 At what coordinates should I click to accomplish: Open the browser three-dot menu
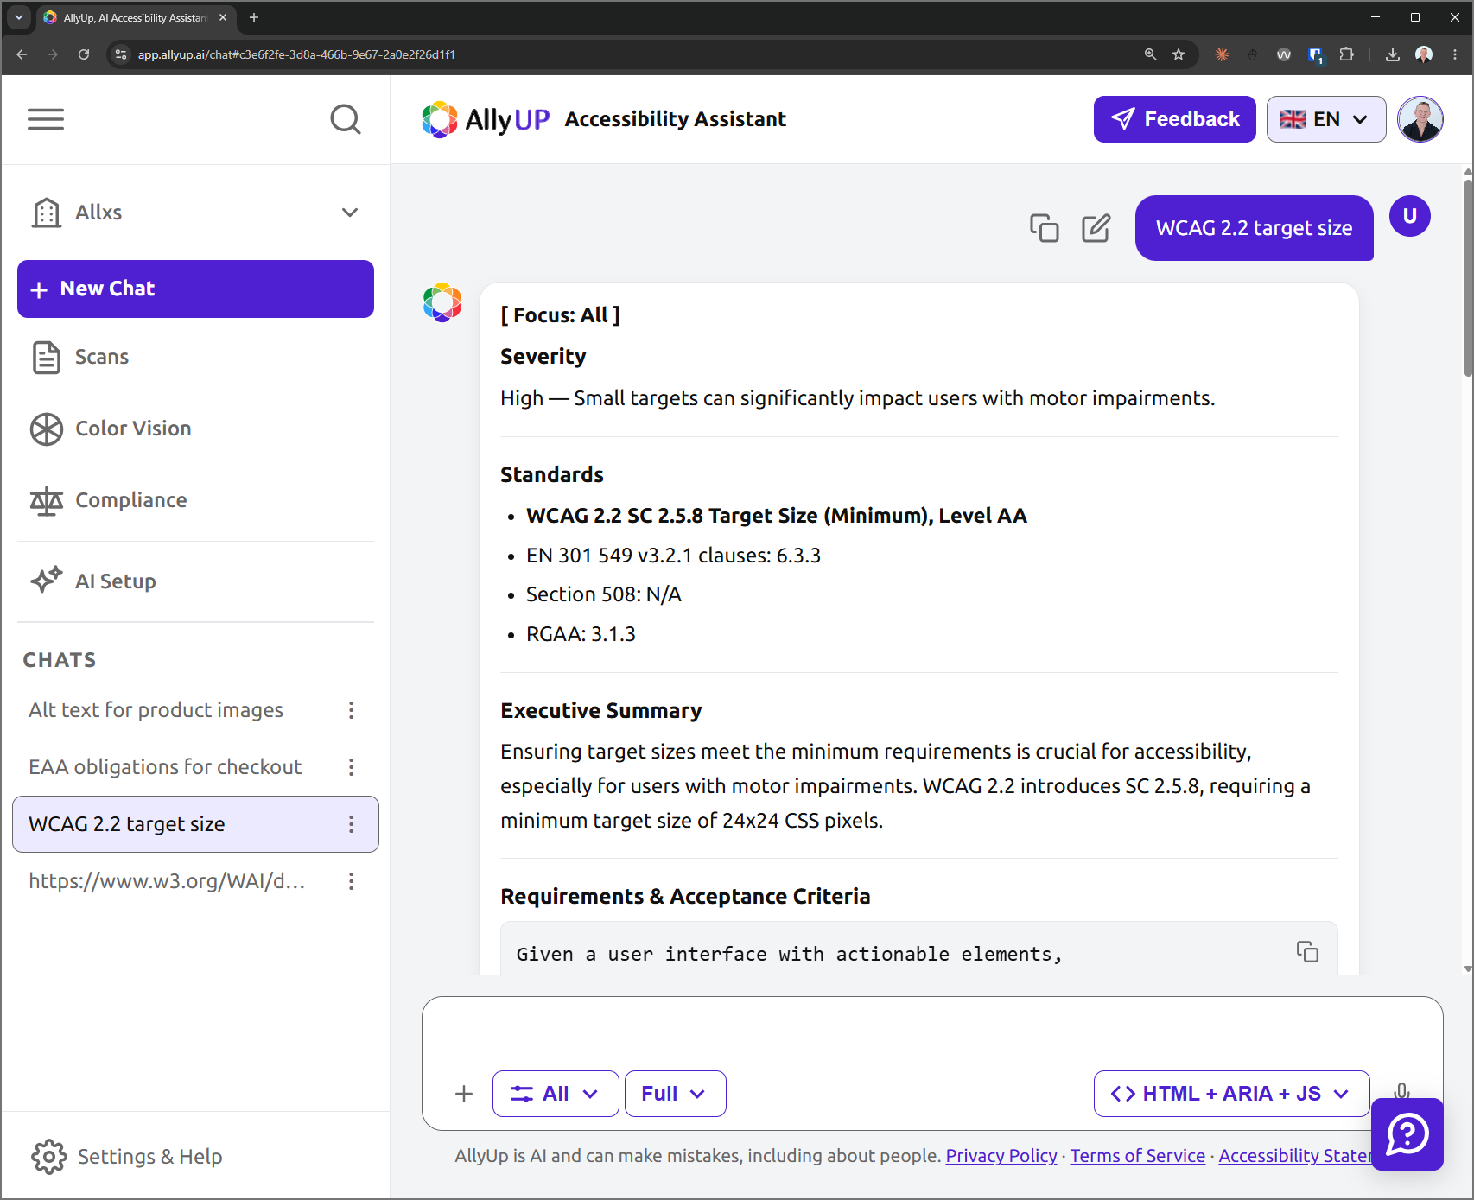point(1455,54)
